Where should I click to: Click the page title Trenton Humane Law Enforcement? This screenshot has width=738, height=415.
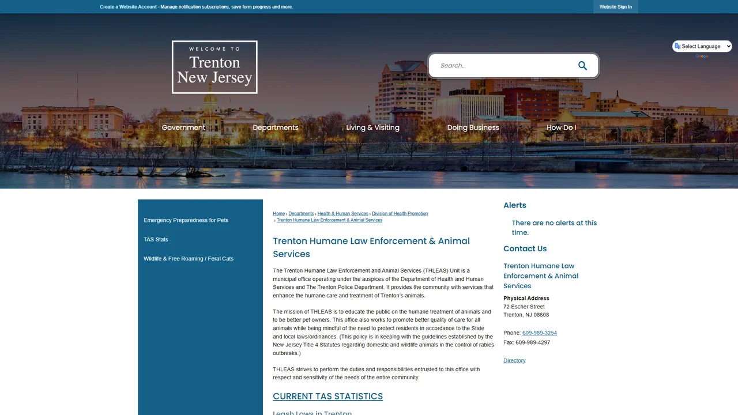click(x=371, y=247)
